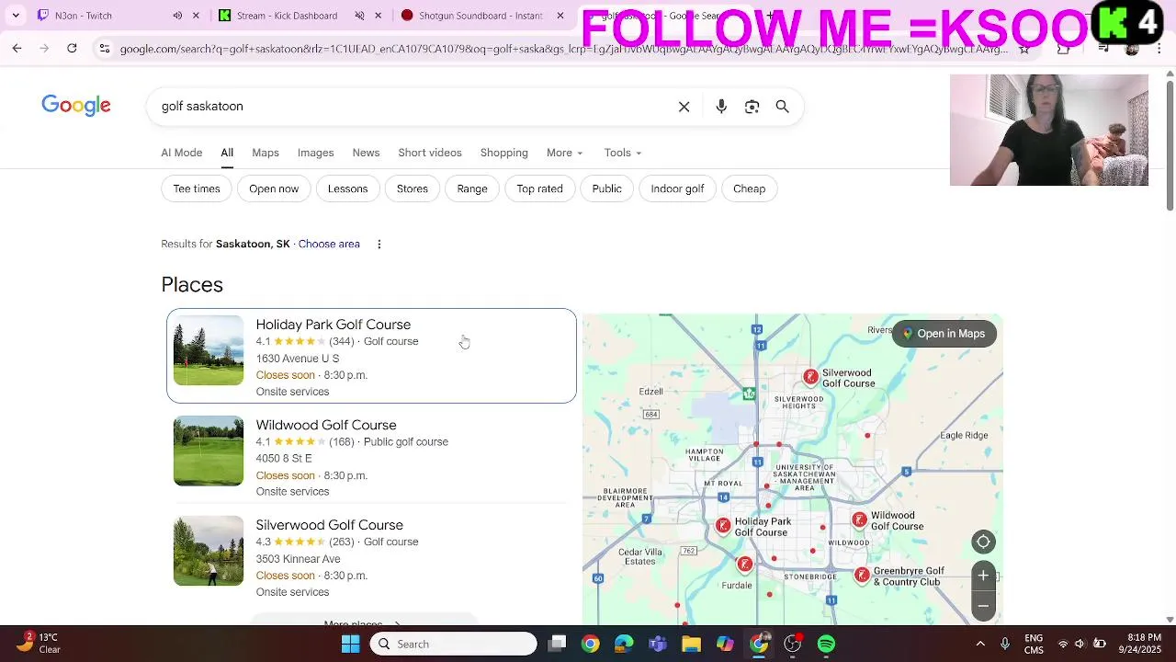The width and height of the screenshot is (1176, 662).
Task: Show hidden system tray icons
Action: pos(980,644)
